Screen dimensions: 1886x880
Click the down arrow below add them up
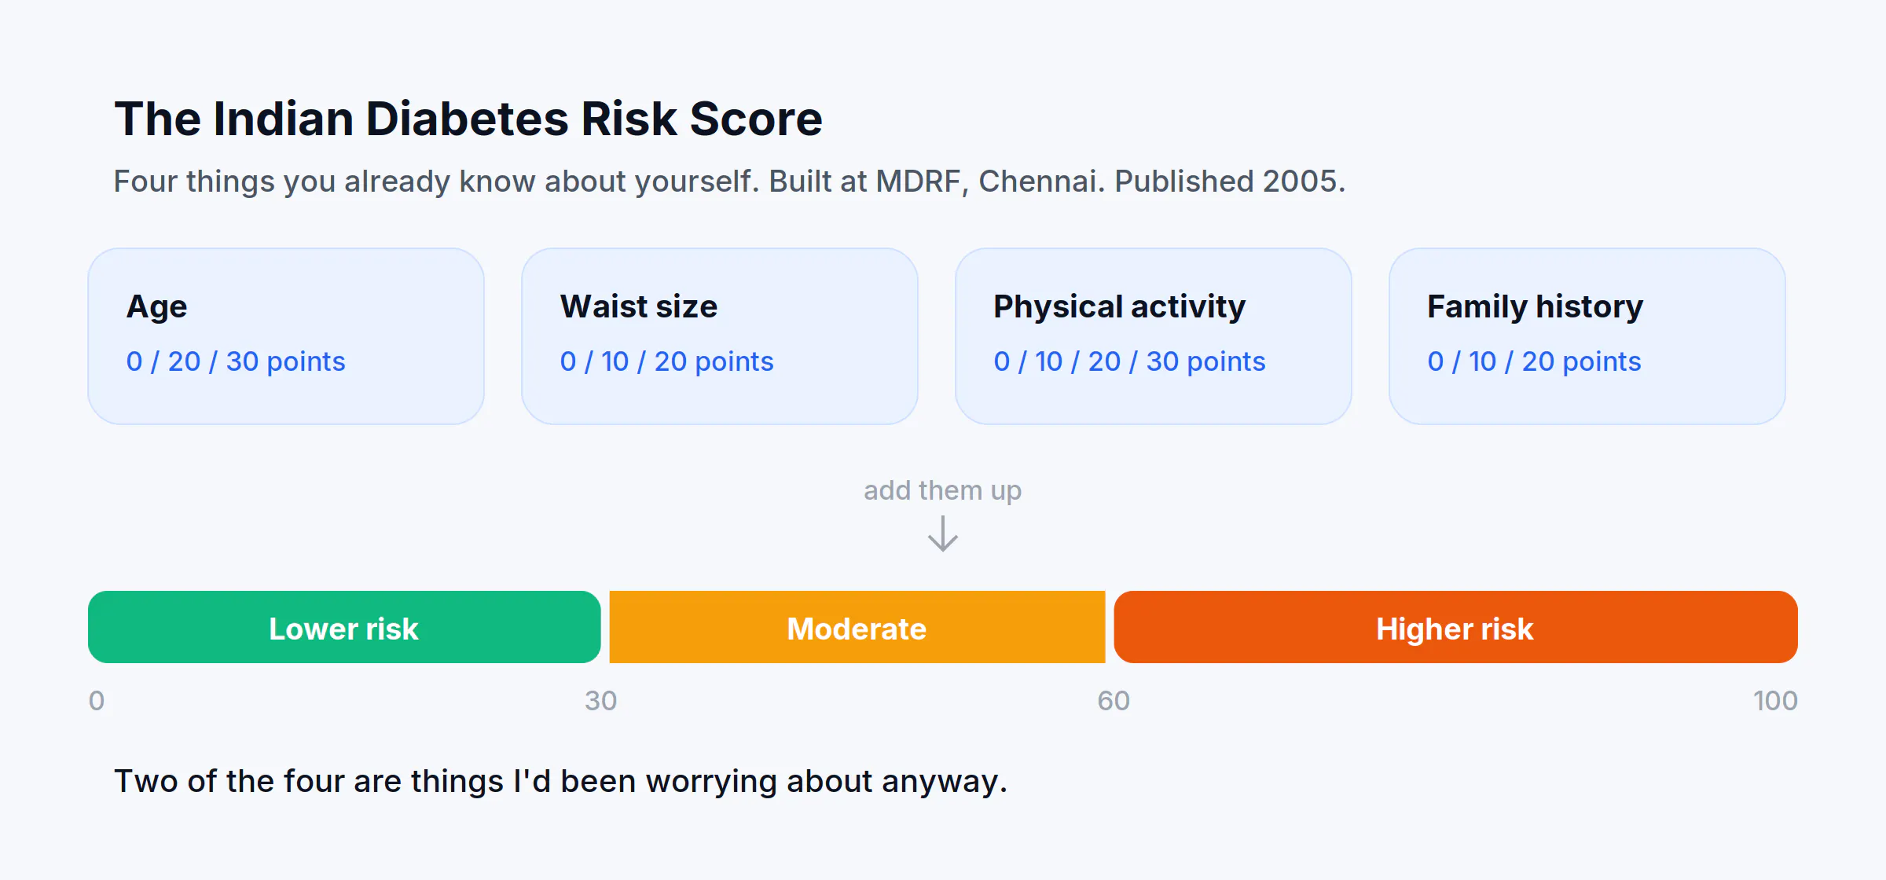pos(942,533)
